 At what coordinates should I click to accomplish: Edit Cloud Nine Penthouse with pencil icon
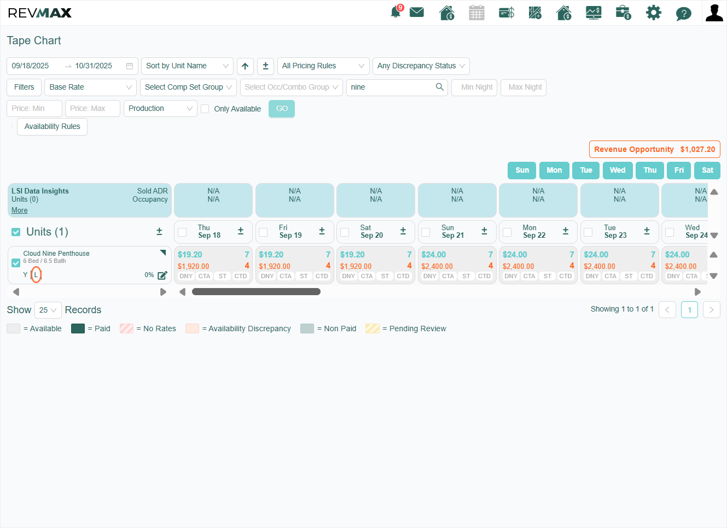tap(162, 275)
